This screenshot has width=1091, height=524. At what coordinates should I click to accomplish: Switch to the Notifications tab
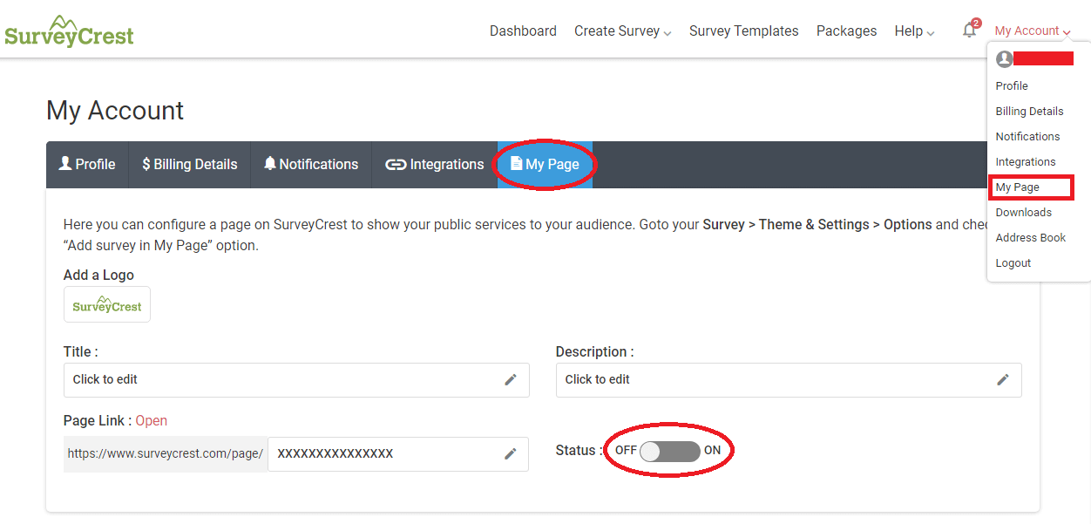tap(311, 164)
